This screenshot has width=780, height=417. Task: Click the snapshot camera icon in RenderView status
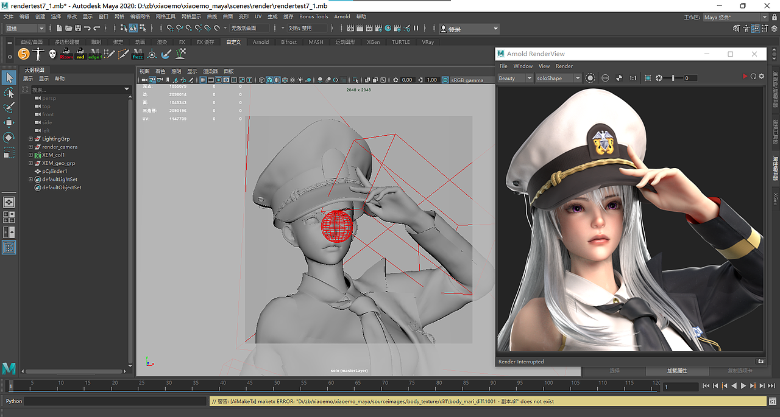[x=760, y=362]
